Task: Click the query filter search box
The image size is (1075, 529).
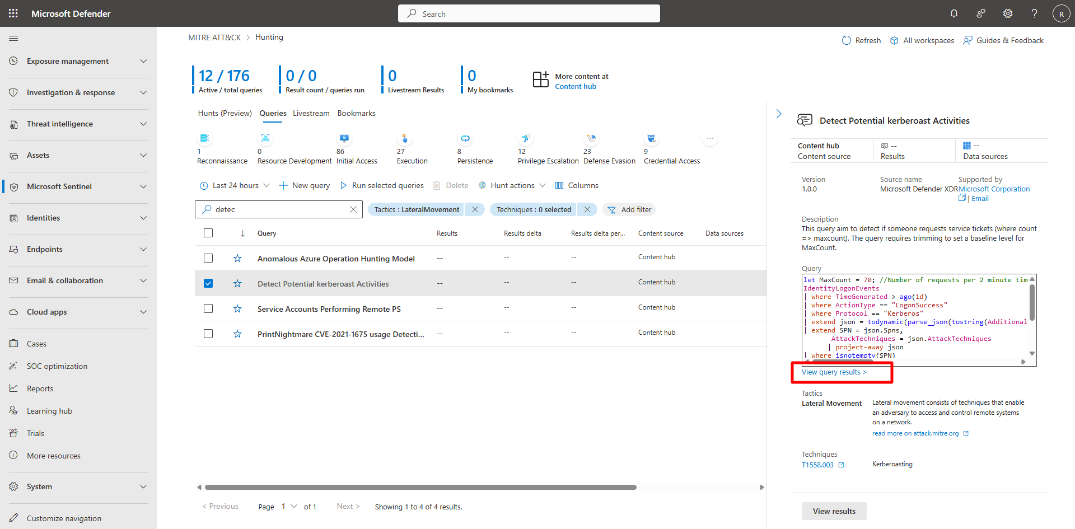Action: pyautogui.click(x=279, y=209)
